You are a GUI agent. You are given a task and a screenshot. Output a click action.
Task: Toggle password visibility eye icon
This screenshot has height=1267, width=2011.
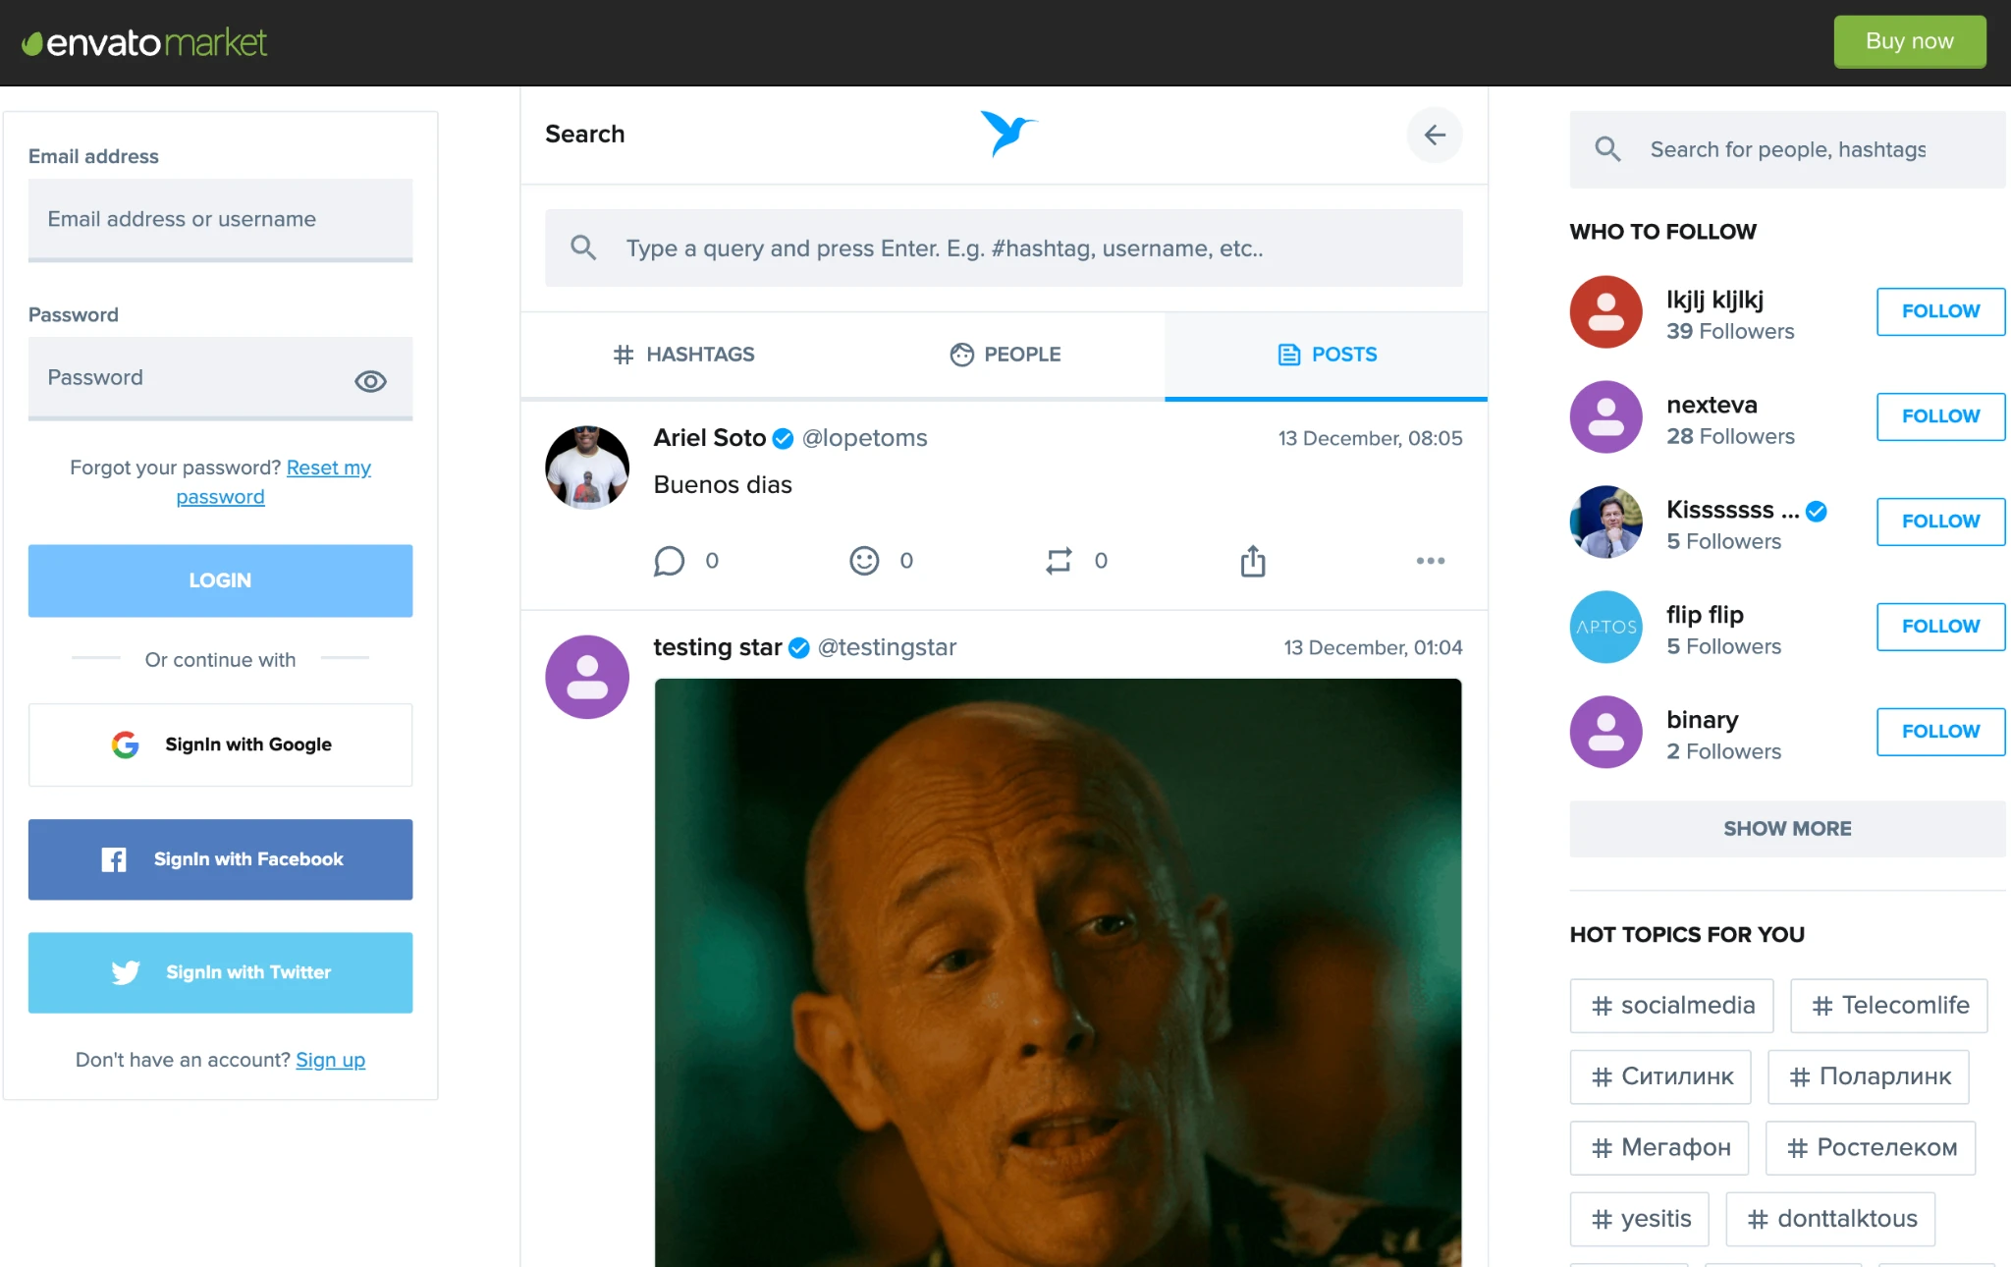(370, 381)
